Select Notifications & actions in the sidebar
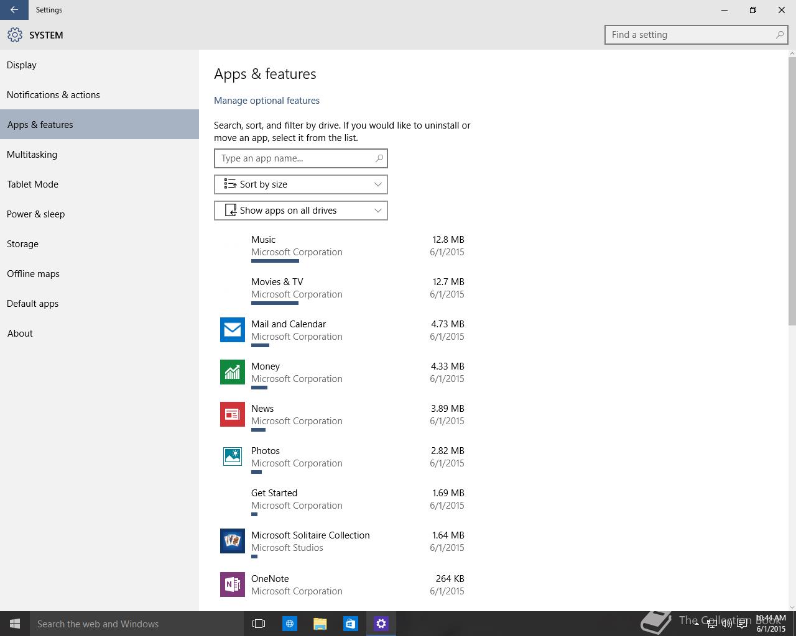This screenshot has height=636, width=796. [x=99, y=95]
